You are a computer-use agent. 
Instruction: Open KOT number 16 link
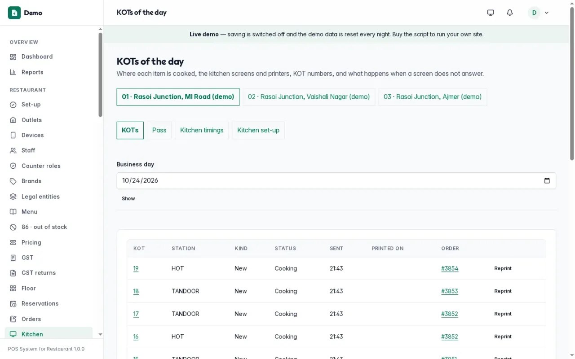tap(136, 337)
